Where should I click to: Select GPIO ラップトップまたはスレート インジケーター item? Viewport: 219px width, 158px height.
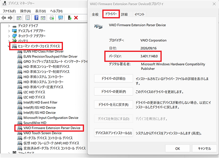pyautogui.click(x=56, y=61)
